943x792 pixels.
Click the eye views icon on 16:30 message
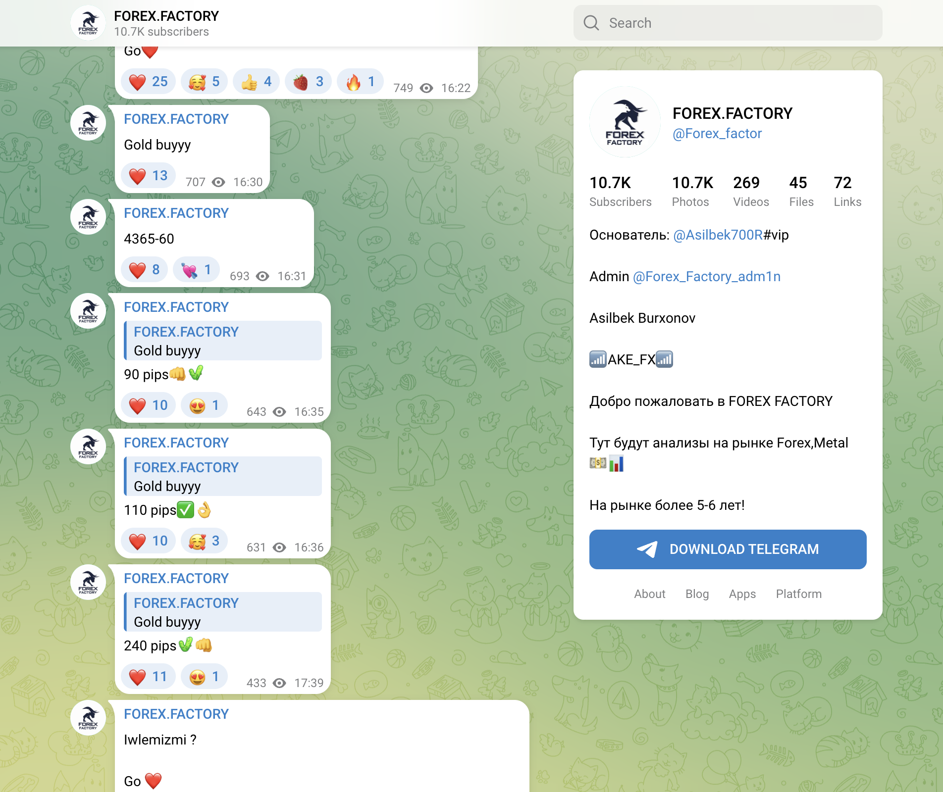coord(218,182)
